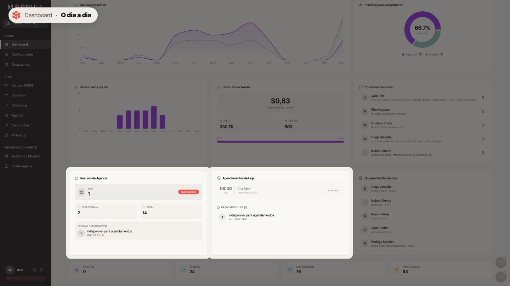Open Gustavo Prado recent conversation
The image size is (510, 286).
pyautogui.click(x=423, y=125)
